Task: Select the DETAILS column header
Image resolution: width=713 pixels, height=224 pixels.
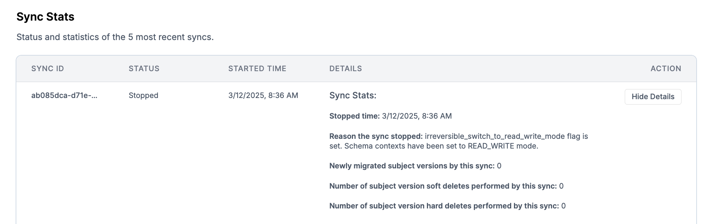Action: 345,69
